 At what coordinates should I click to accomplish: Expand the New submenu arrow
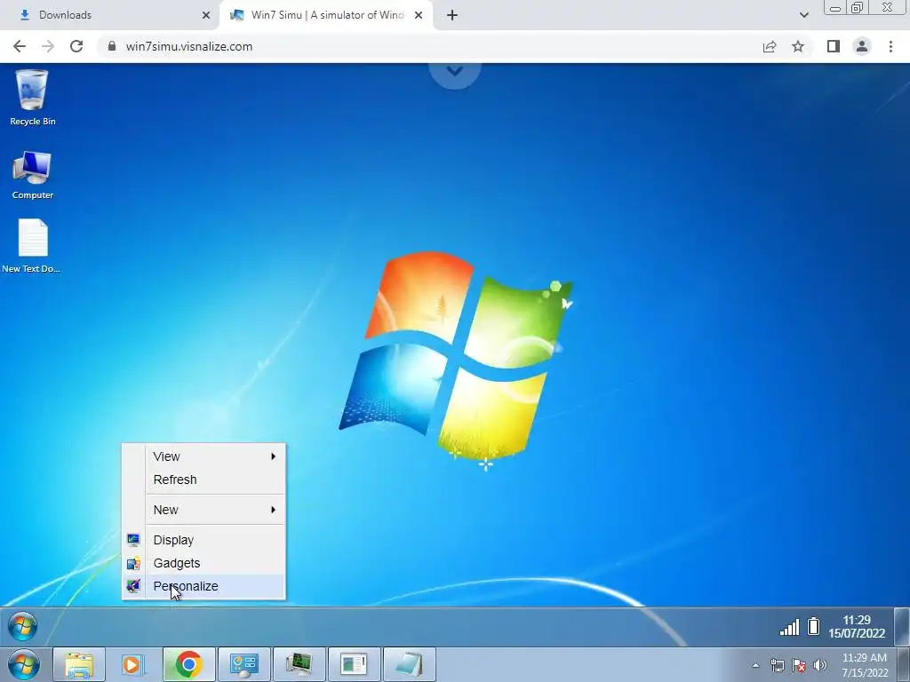(x=273, y=510)
